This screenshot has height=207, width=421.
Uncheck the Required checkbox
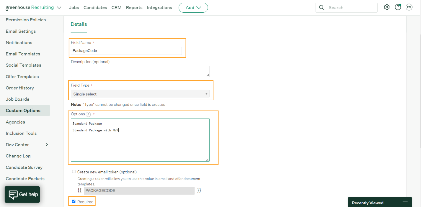coord(74,202)
